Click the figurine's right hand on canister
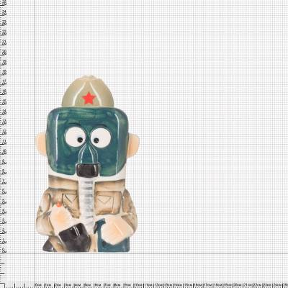The width and height of the screenshot is (288, 288). [x=117, y=230]
